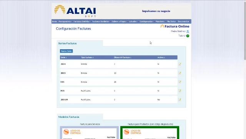Click Desconectar to log out
The image size is (246, 139).
(183, 22)
